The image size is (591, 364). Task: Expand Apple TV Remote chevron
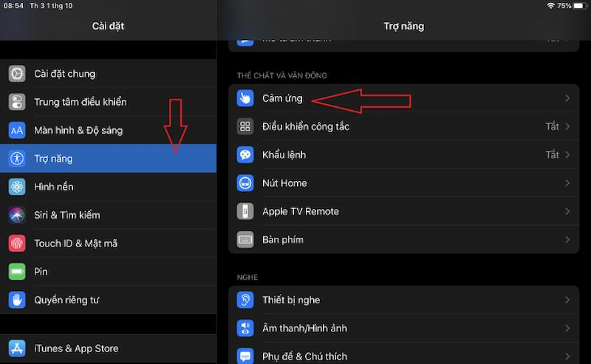[567, 211]
